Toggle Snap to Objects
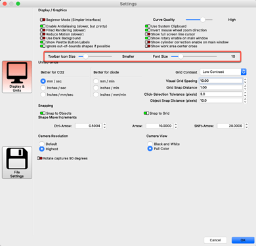This screenshot has height=246, width=256. (43, 113)
